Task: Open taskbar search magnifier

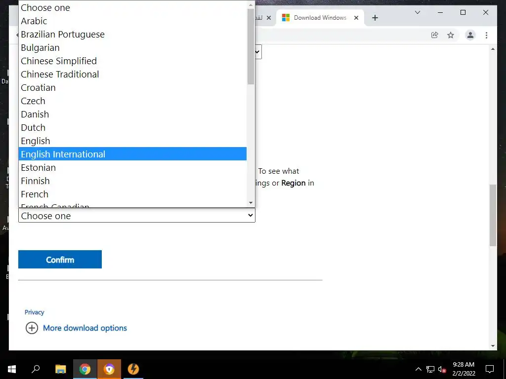Action: [36, 369]
